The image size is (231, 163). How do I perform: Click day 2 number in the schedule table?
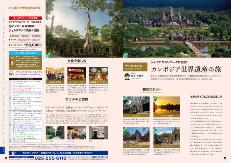[x=10, y=98]
